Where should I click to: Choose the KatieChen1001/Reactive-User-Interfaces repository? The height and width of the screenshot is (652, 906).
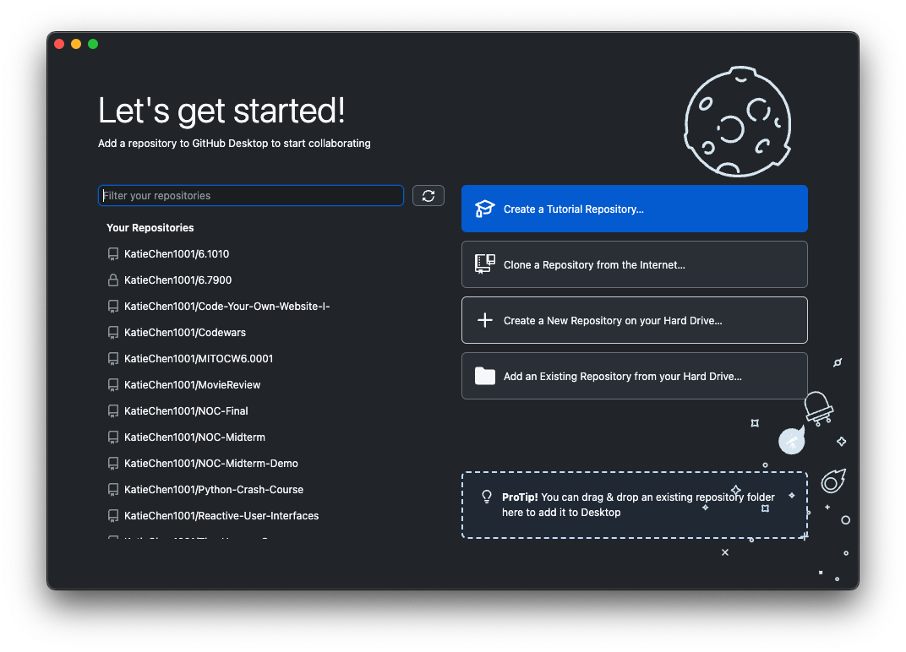pos(221,515)
